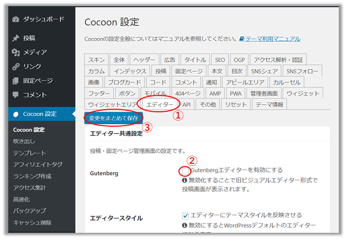Switch to the タイトル tab
The width and height of the screenshot is (346, 239).
tap(195, 60)
